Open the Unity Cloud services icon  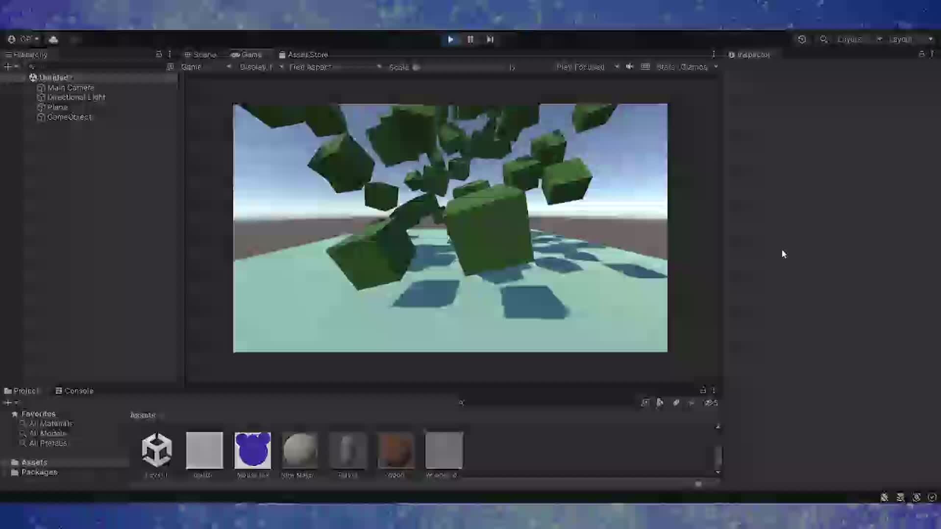tap(53, 39)
